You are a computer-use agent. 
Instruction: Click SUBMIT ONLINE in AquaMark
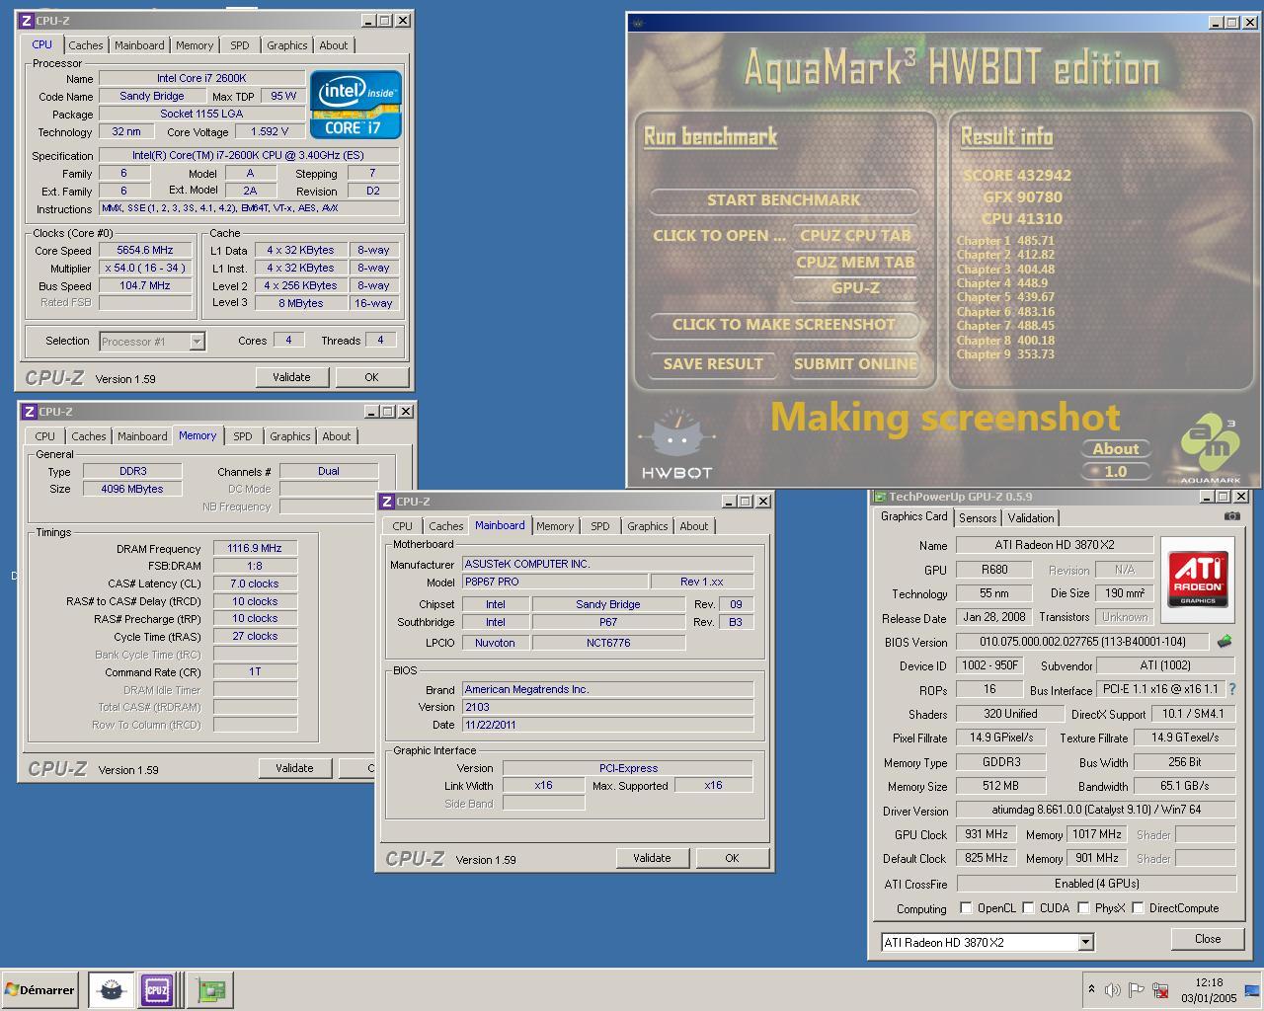tap(855, 364)
